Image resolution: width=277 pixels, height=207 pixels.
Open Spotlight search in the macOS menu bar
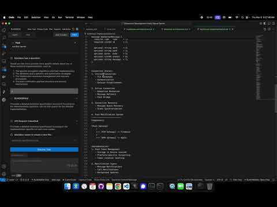[242, 17]
